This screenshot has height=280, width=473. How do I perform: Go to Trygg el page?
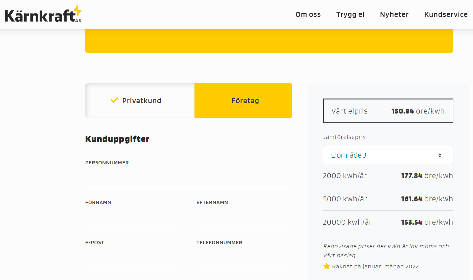point(350,14)
